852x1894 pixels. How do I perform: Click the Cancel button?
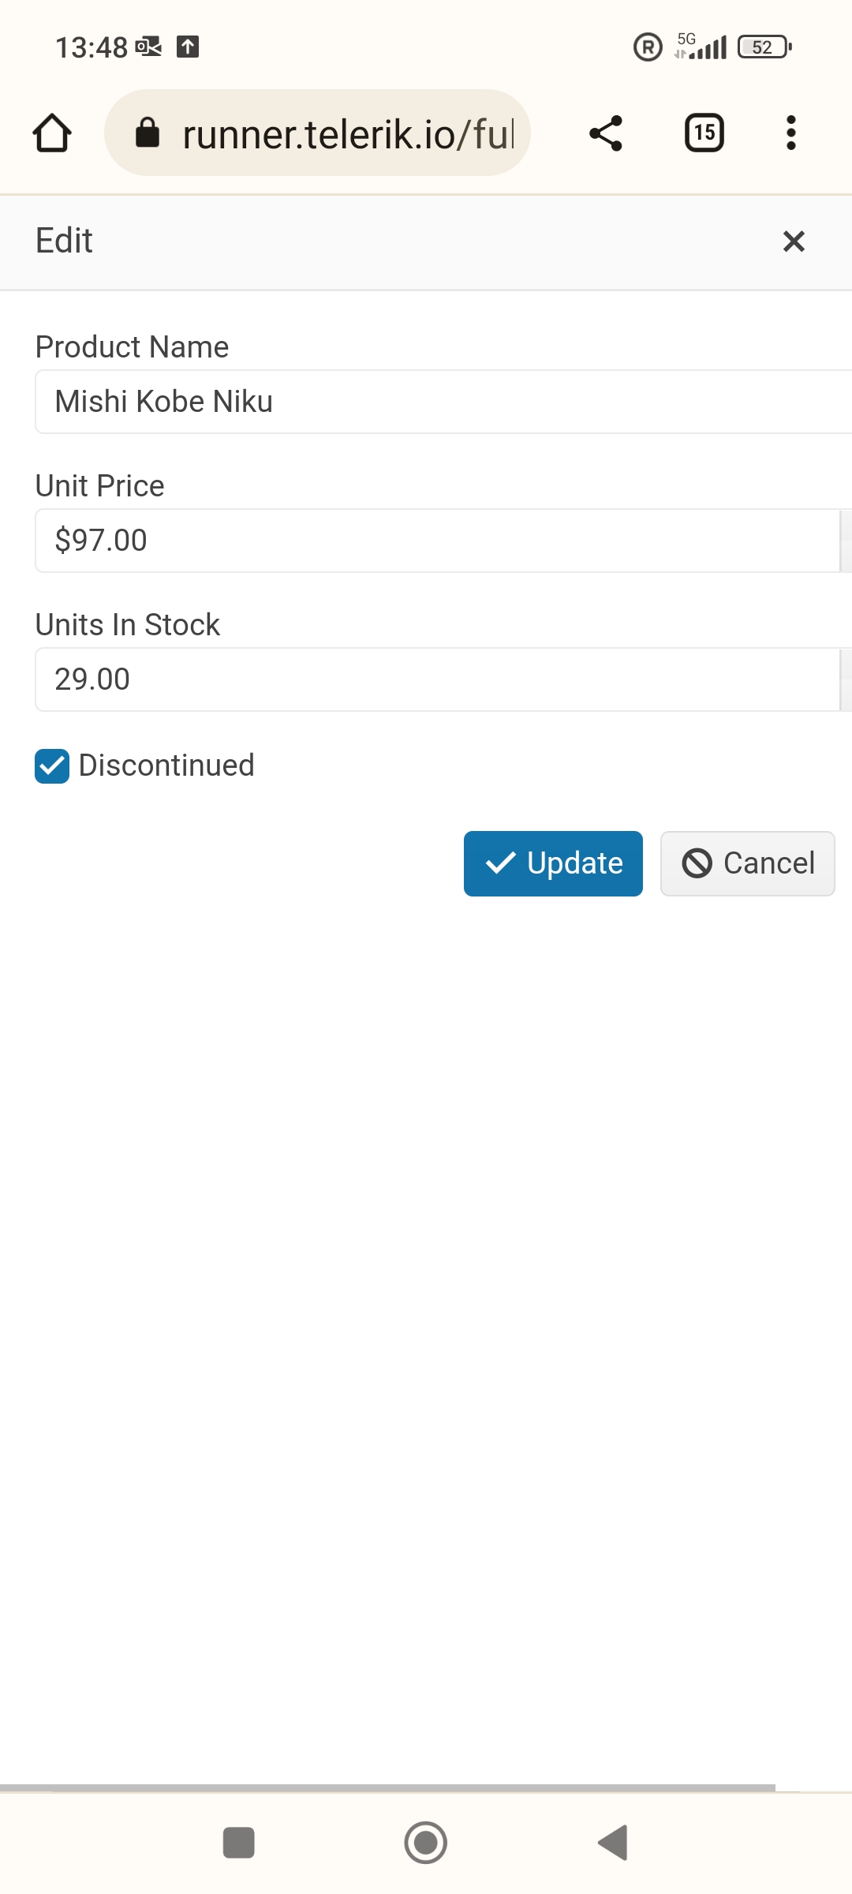tap(747, 863)
